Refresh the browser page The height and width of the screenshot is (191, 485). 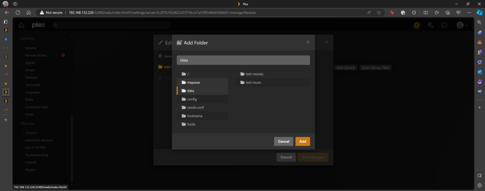click(17, 13)
